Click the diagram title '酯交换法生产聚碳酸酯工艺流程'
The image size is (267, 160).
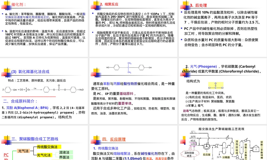point(222,129)
